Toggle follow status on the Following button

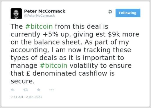(128, 13)
